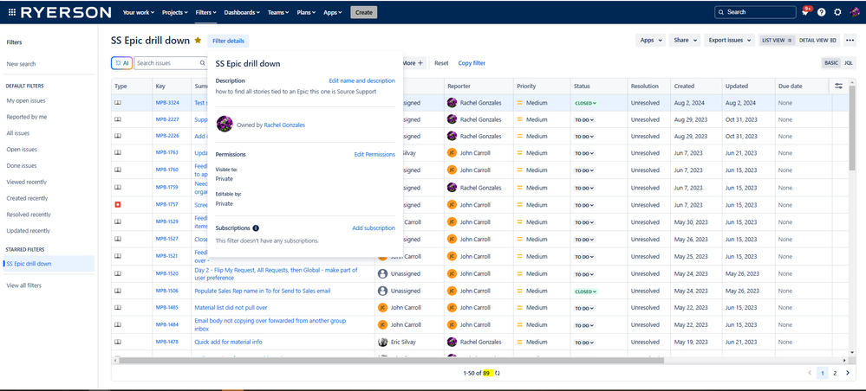Select Reported by me filter
The image size is (866, 391).
tap(27, 117)
